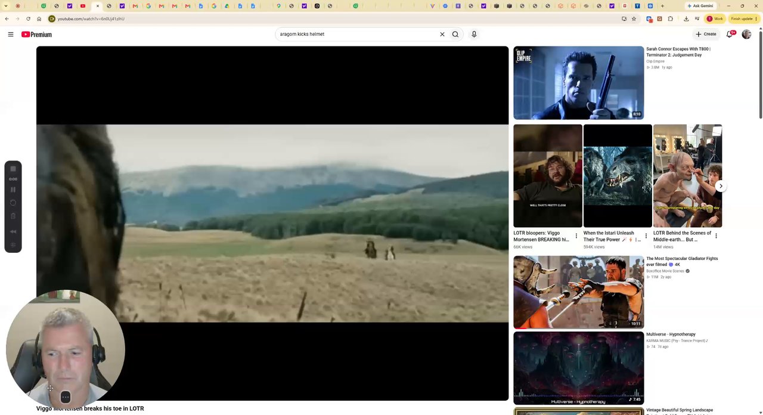763x415 pixels.
Task: Open the Clip Empire channel link
Action: click(655, 61)
